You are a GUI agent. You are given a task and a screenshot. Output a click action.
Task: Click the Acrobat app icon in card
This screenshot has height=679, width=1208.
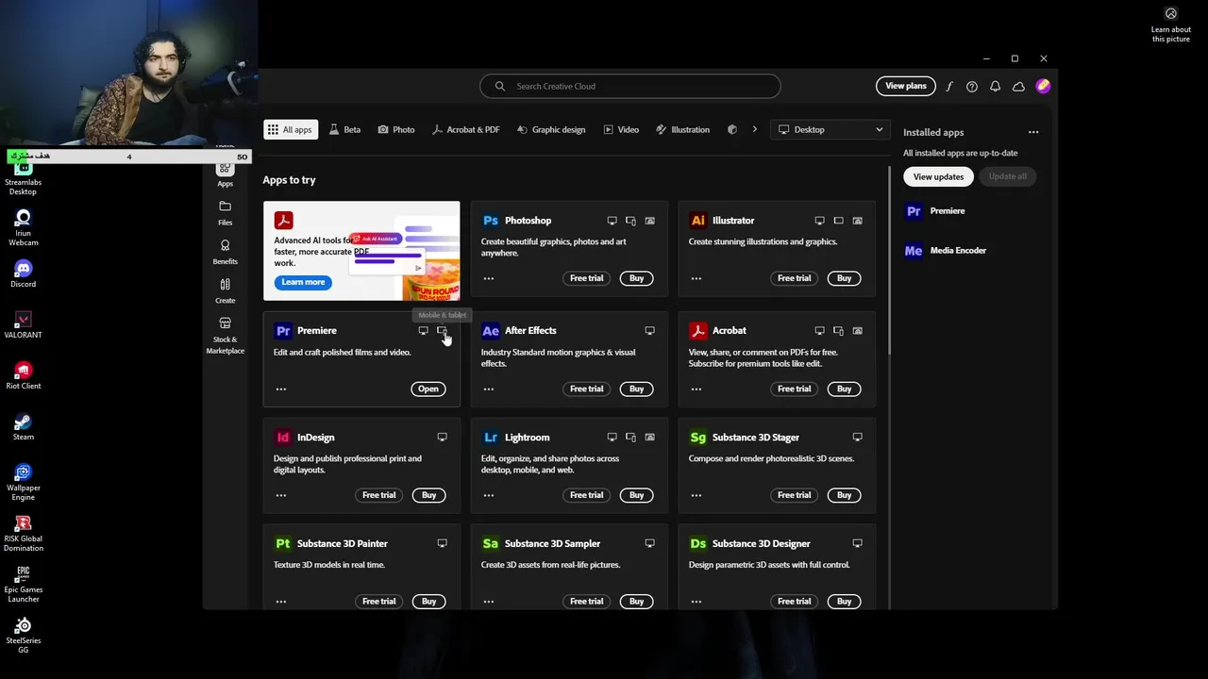(x=697, y=331)
